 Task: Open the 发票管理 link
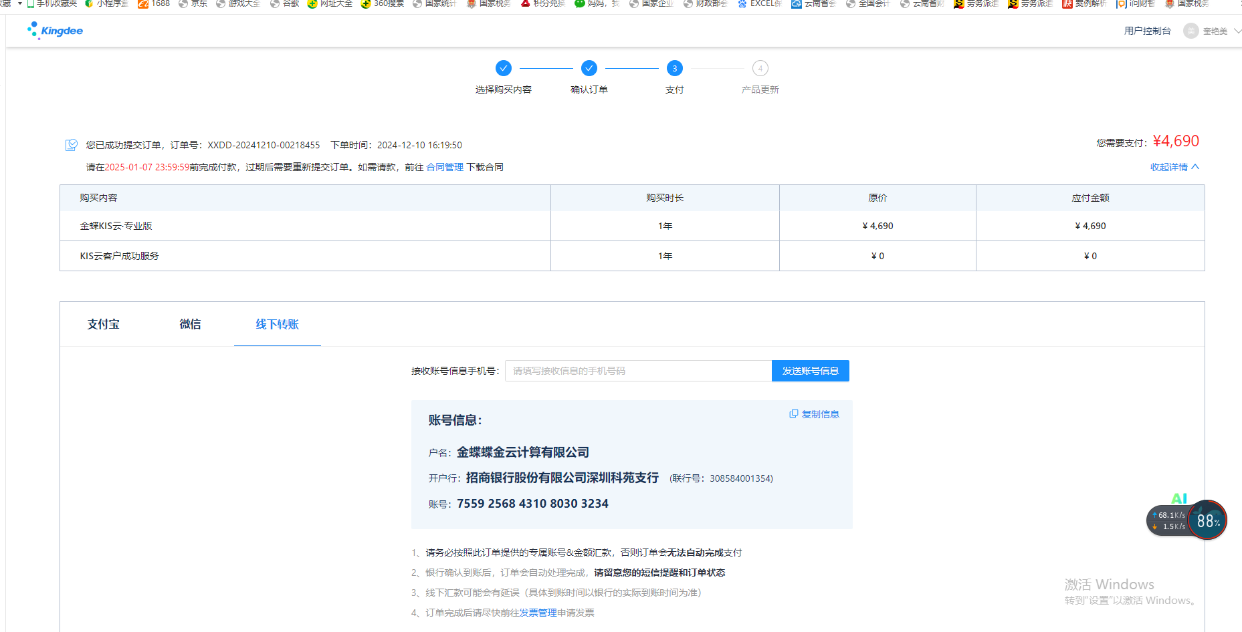pyautogui.click(x=538, y=613)
